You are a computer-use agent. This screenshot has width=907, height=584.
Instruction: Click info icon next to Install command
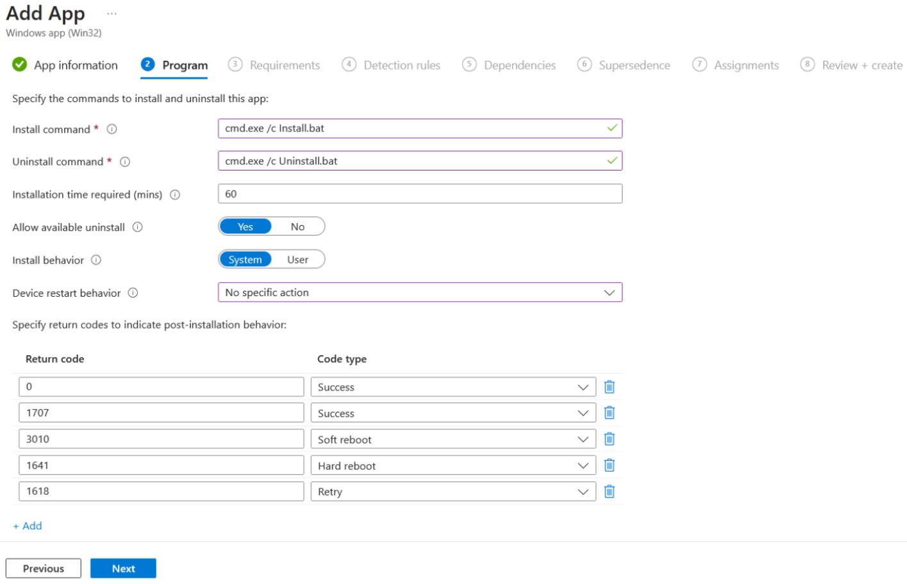[112, 129]
